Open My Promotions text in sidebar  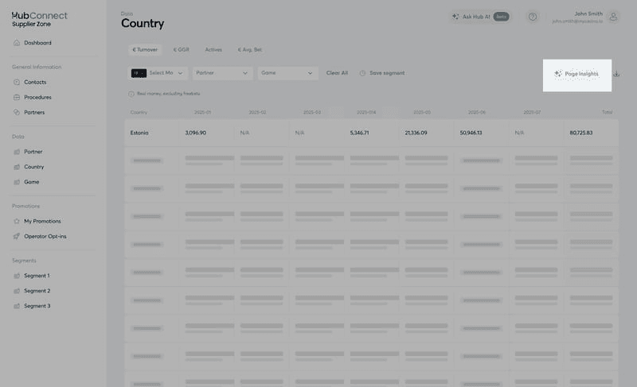pyautogui.click(x=42, y=221)
